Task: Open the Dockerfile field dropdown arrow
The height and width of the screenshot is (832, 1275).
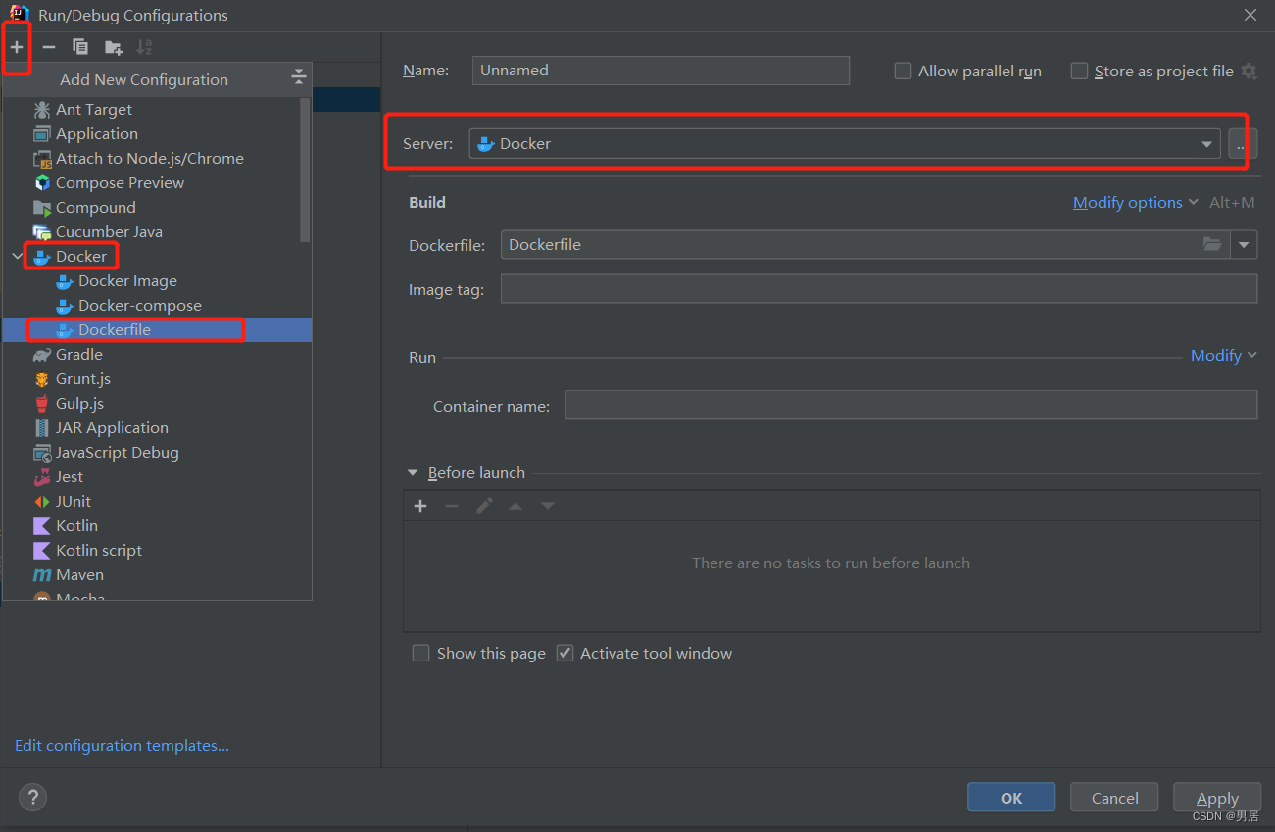Action: tap(1244, 244)
